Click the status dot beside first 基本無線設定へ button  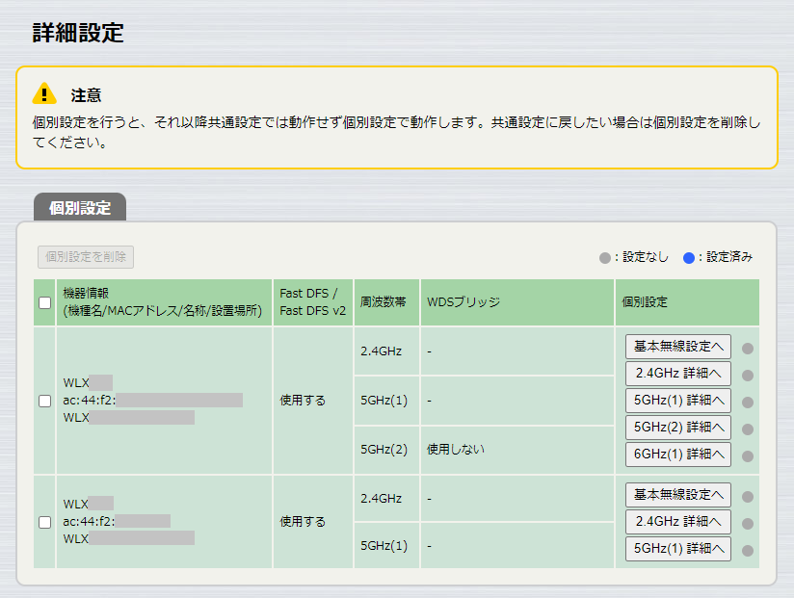pos(749,346)
